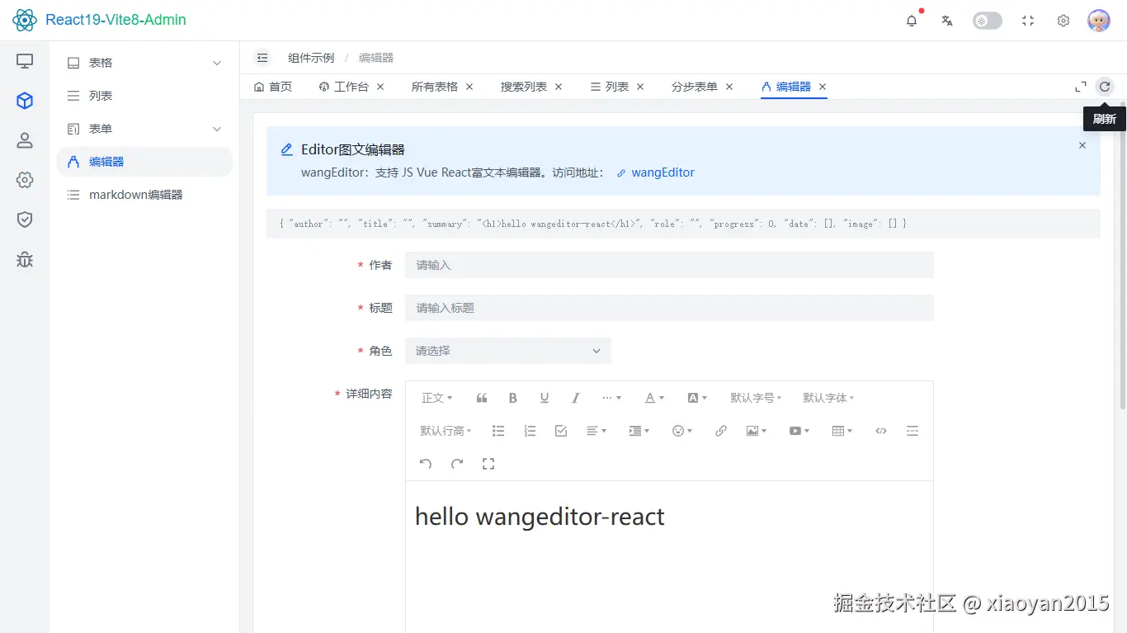Insert a code block
Image resolution: width=1127 pixels, height=633 pixels.
click(x=881, y=431)
